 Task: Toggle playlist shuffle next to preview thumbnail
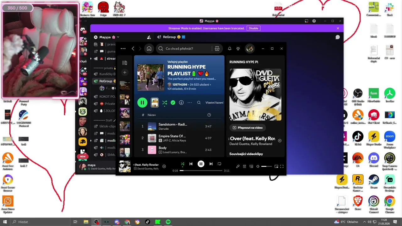(165, 103)
